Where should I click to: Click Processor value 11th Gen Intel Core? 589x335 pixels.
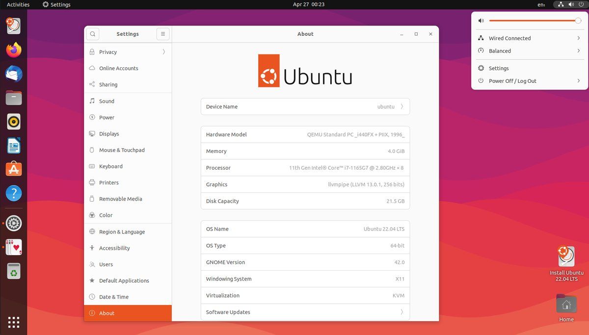coord(346,168)
